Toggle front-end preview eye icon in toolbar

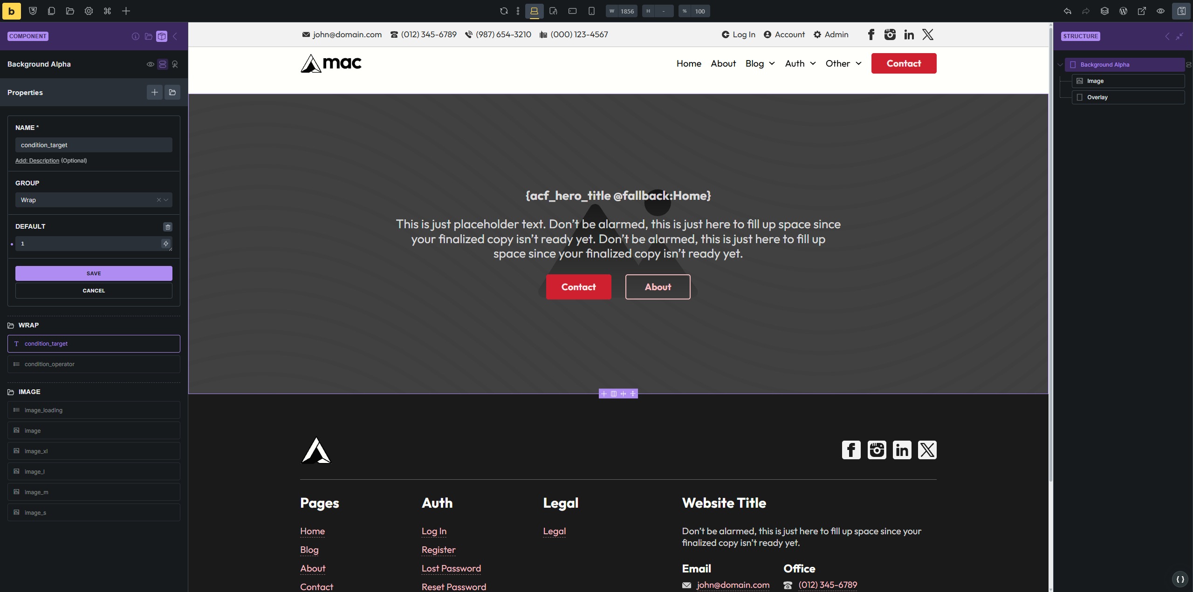[x=1160, y=11]
